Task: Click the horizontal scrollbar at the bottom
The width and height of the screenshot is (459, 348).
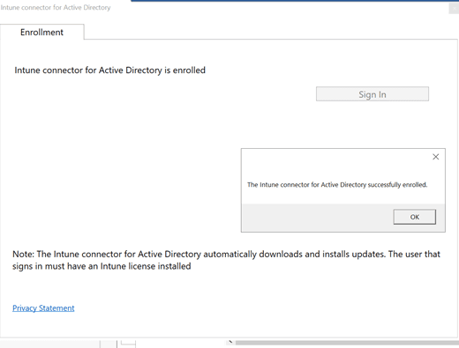Action: [347, 343]
